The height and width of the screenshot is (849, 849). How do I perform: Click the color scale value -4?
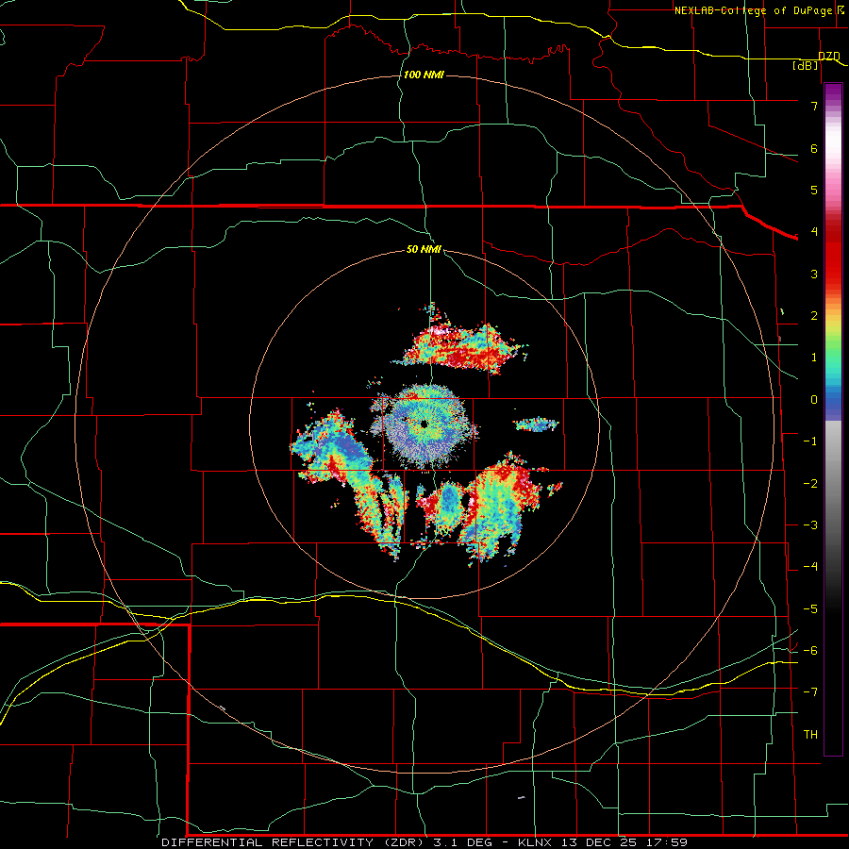(810, 567)
